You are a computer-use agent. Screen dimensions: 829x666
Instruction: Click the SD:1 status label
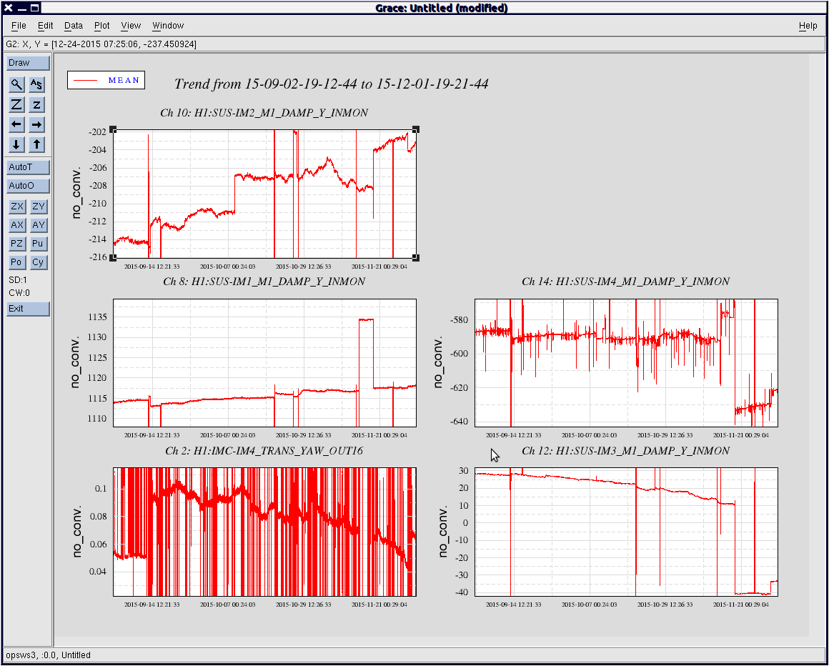click(17, 281)
